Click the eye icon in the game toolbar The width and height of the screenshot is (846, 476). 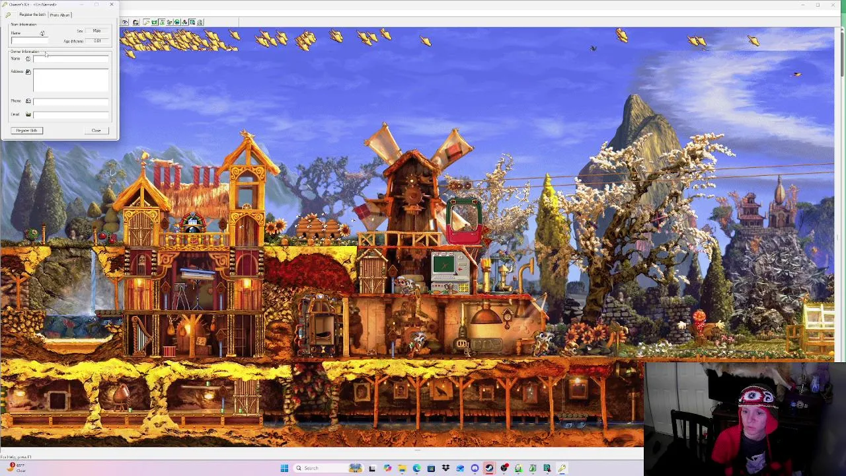[125, 22]
